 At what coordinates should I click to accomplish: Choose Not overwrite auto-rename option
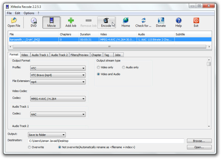tap(60, 147)
